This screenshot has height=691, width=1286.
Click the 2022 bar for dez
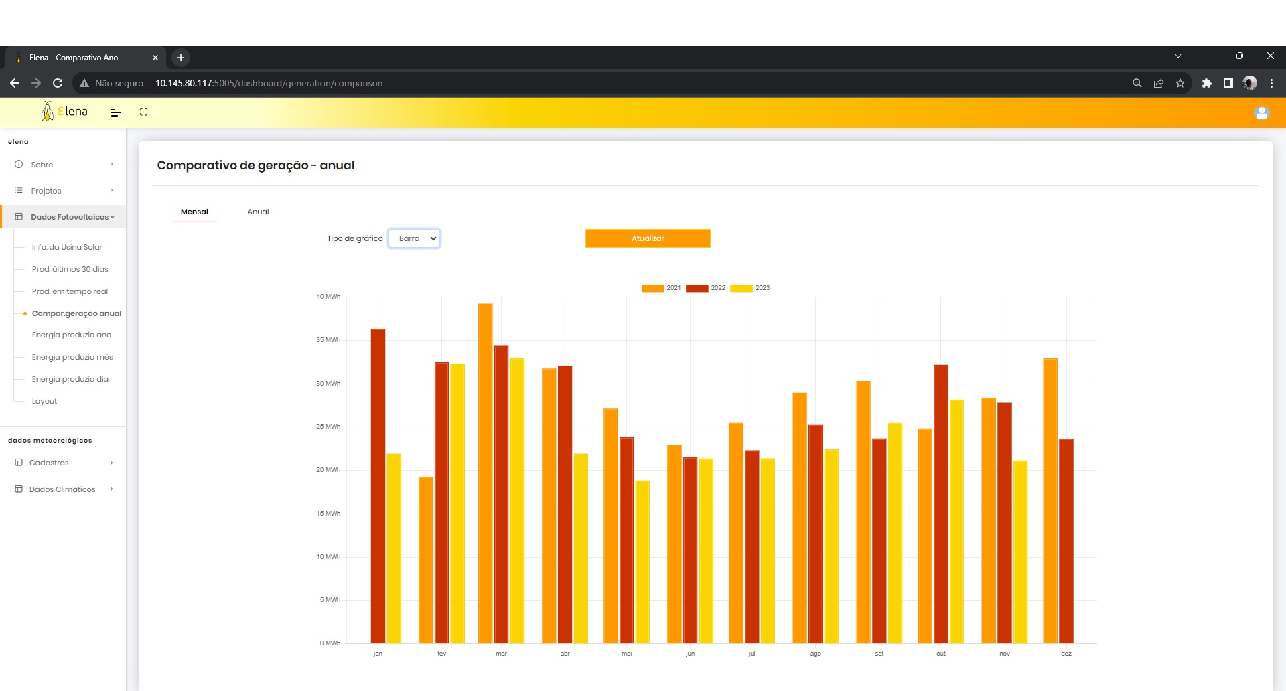tap(1066, 541)
